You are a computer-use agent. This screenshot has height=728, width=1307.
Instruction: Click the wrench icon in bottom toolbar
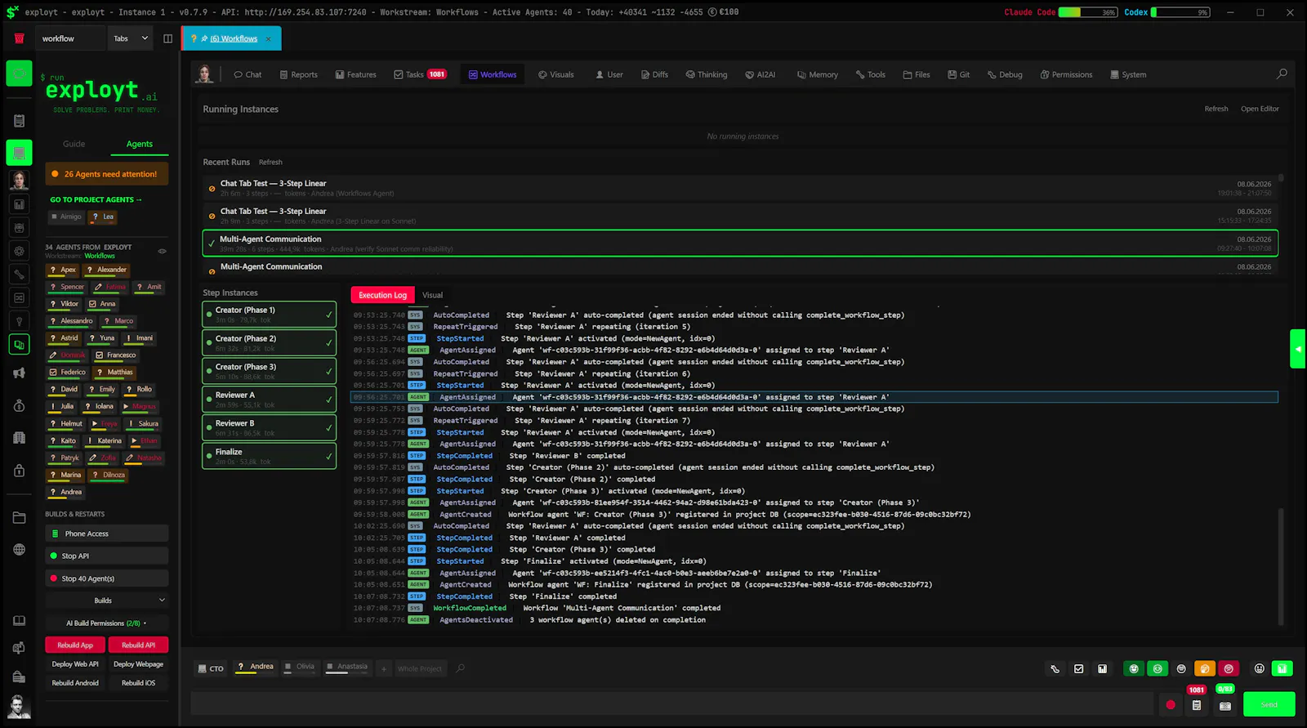pyautogui.click(x=1055, y=668)
